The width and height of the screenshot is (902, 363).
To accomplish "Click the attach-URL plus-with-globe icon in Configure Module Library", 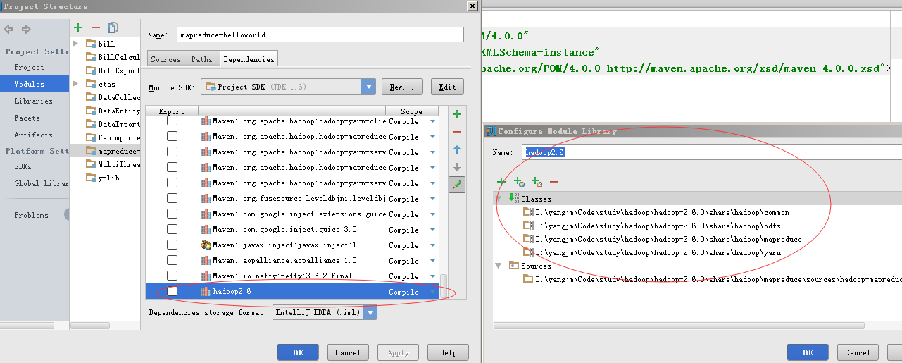I will [x=520, y=182].
